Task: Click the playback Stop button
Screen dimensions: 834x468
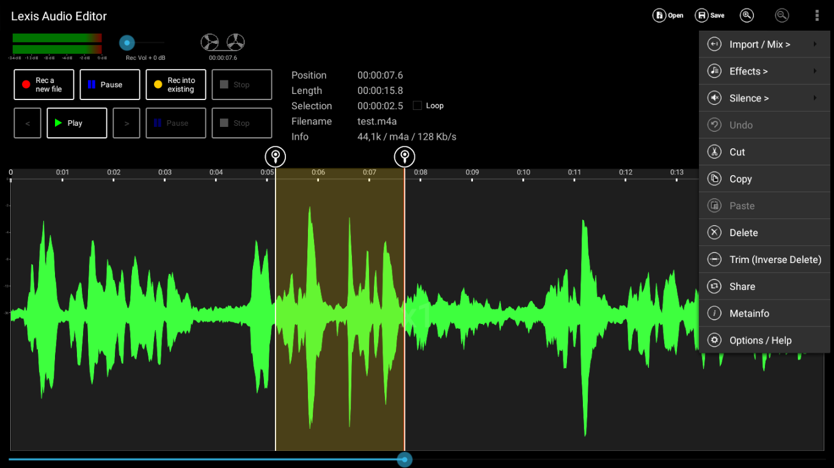Action: [242, 123]
